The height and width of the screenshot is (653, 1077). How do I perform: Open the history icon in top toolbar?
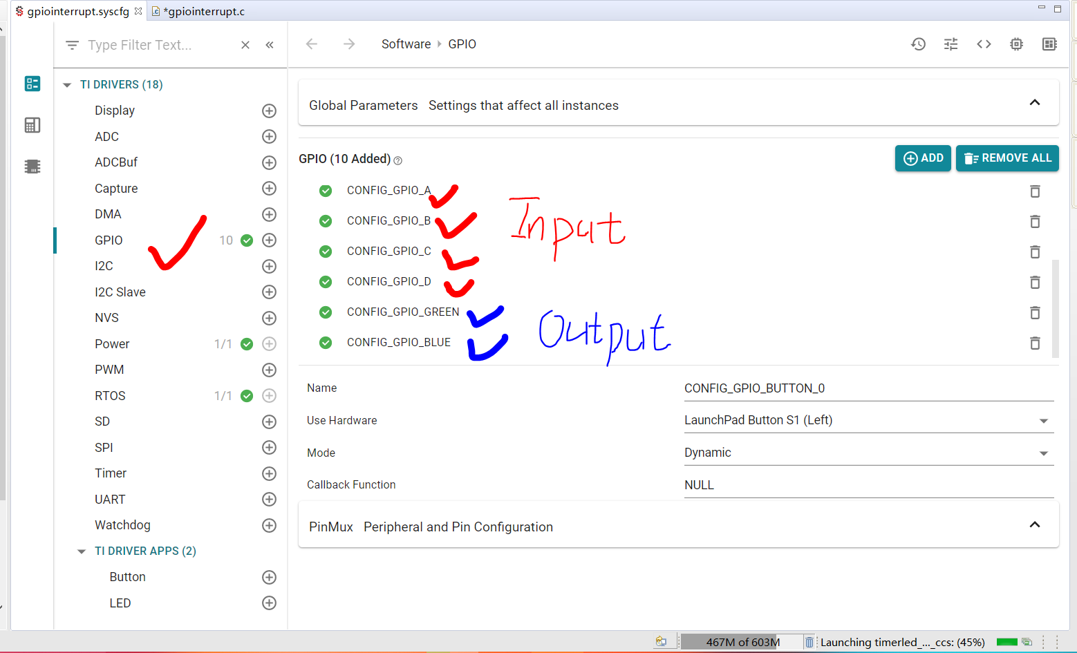[x=918, y=44]
